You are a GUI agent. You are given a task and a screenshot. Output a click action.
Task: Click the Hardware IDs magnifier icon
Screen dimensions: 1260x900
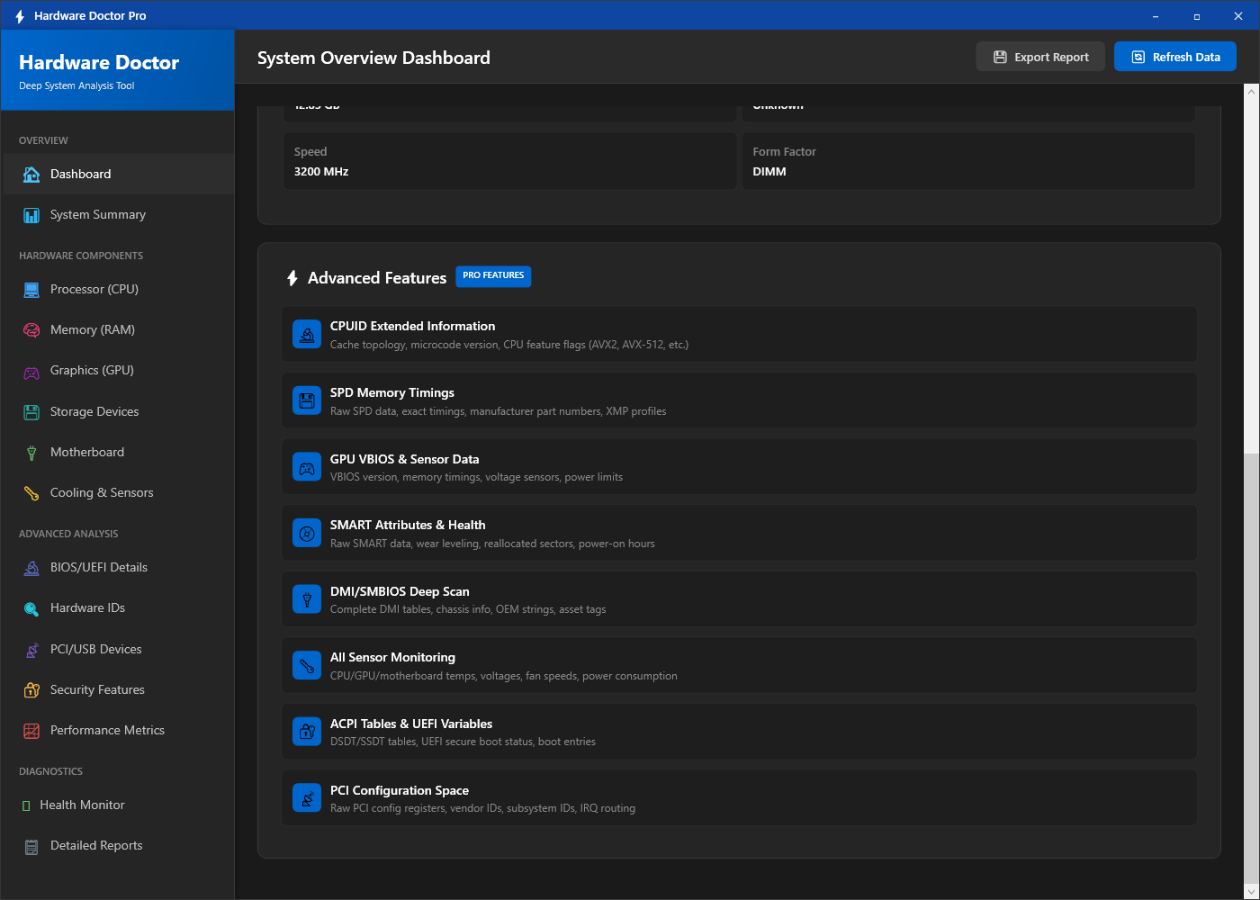tap(31, 608)
